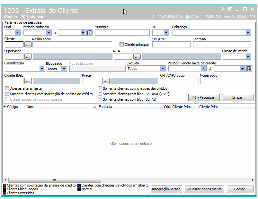Click the Fechar button
The image size is (258, 199).
click(x=240, y=189)
